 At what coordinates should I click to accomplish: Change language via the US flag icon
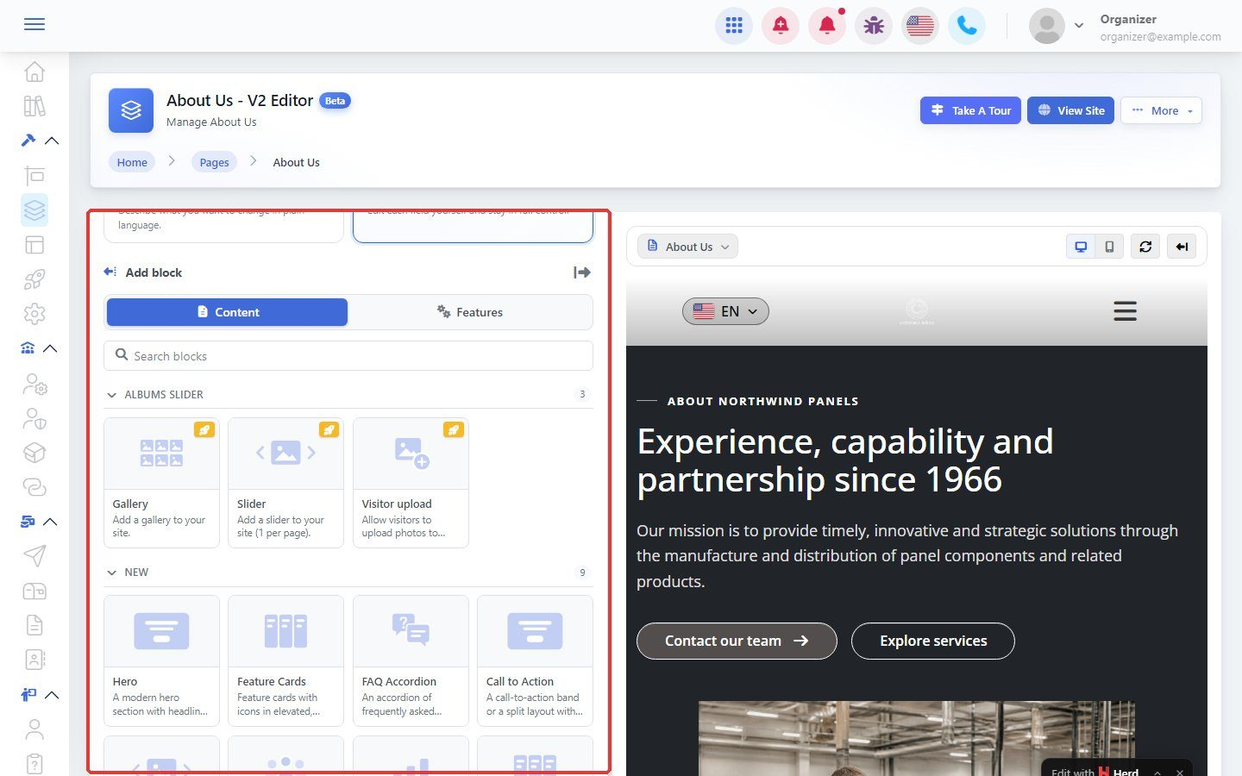tap(920, 26)
